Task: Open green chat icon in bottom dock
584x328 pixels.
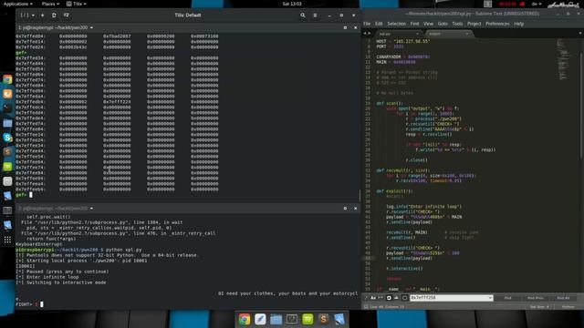Action: tap(308, 319)
